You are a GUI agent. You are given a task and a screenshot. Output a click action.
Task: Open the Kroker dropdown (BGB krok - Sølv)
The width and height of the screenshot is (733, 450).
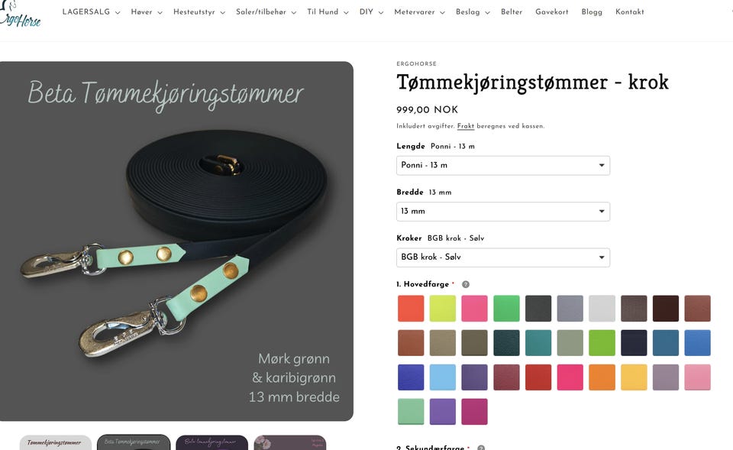pos(503,257)
